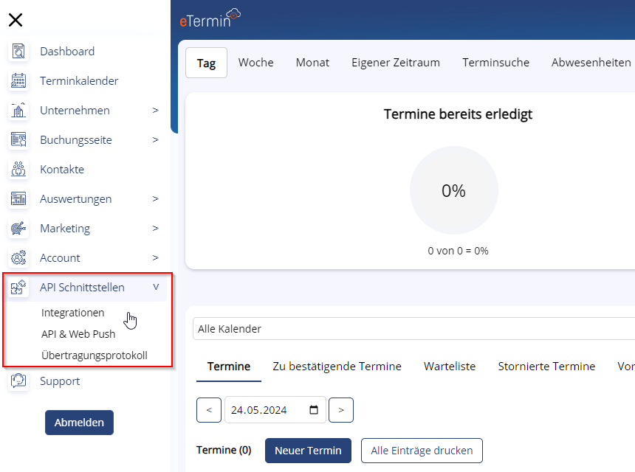Click the Terminkalender calendar icon
This screenshot has height=472, width=635.
pyautogui.click(x=18, y=81)
